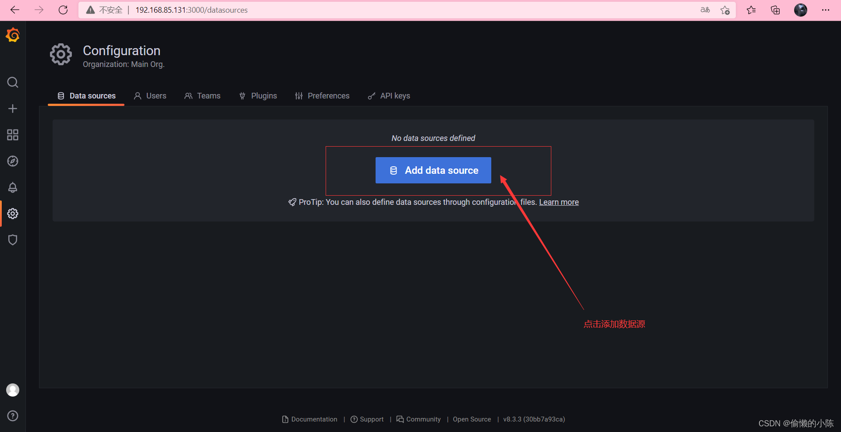Open the Open Source footer link

(472, 419)
